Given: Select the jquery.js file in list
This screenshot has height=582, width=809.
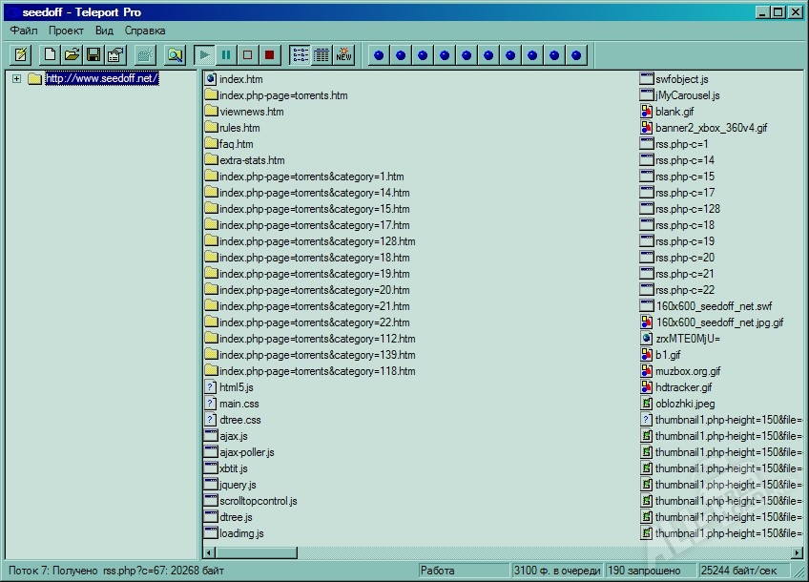Looking at the screenshot, I should [x=238, y=485].
